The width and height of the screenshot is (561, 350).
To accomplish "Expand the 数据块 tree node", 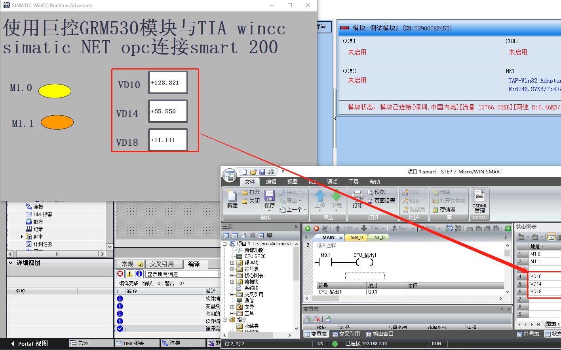I will (x=232, y=282).
